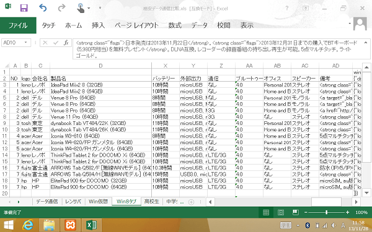Click the zoom slider handle
The image size is (372, 232).
click(327, 212)
